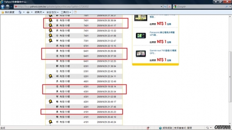Open the Print options dropdown arrow
Screen dimensions: 232x130
click(x=32, y=12)
